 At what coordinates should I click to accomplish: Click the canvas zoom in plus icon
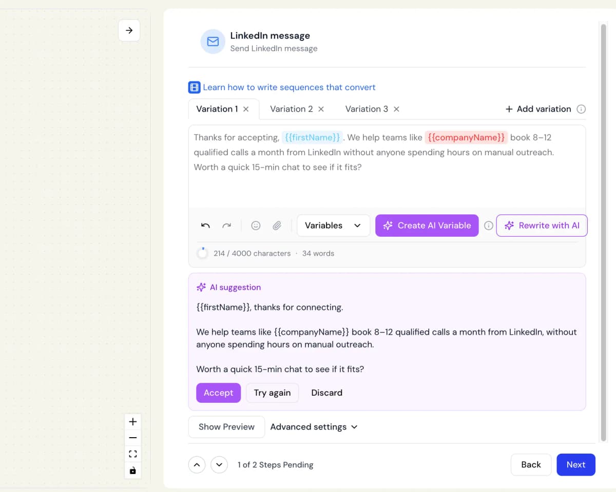point(133,422)
